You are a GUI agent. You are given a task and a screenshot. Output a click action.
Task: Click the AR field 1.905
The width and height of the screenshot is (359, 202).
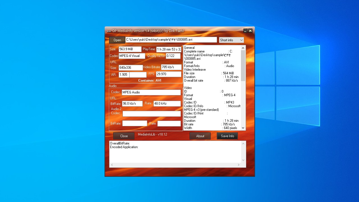(x=124, y=75)
